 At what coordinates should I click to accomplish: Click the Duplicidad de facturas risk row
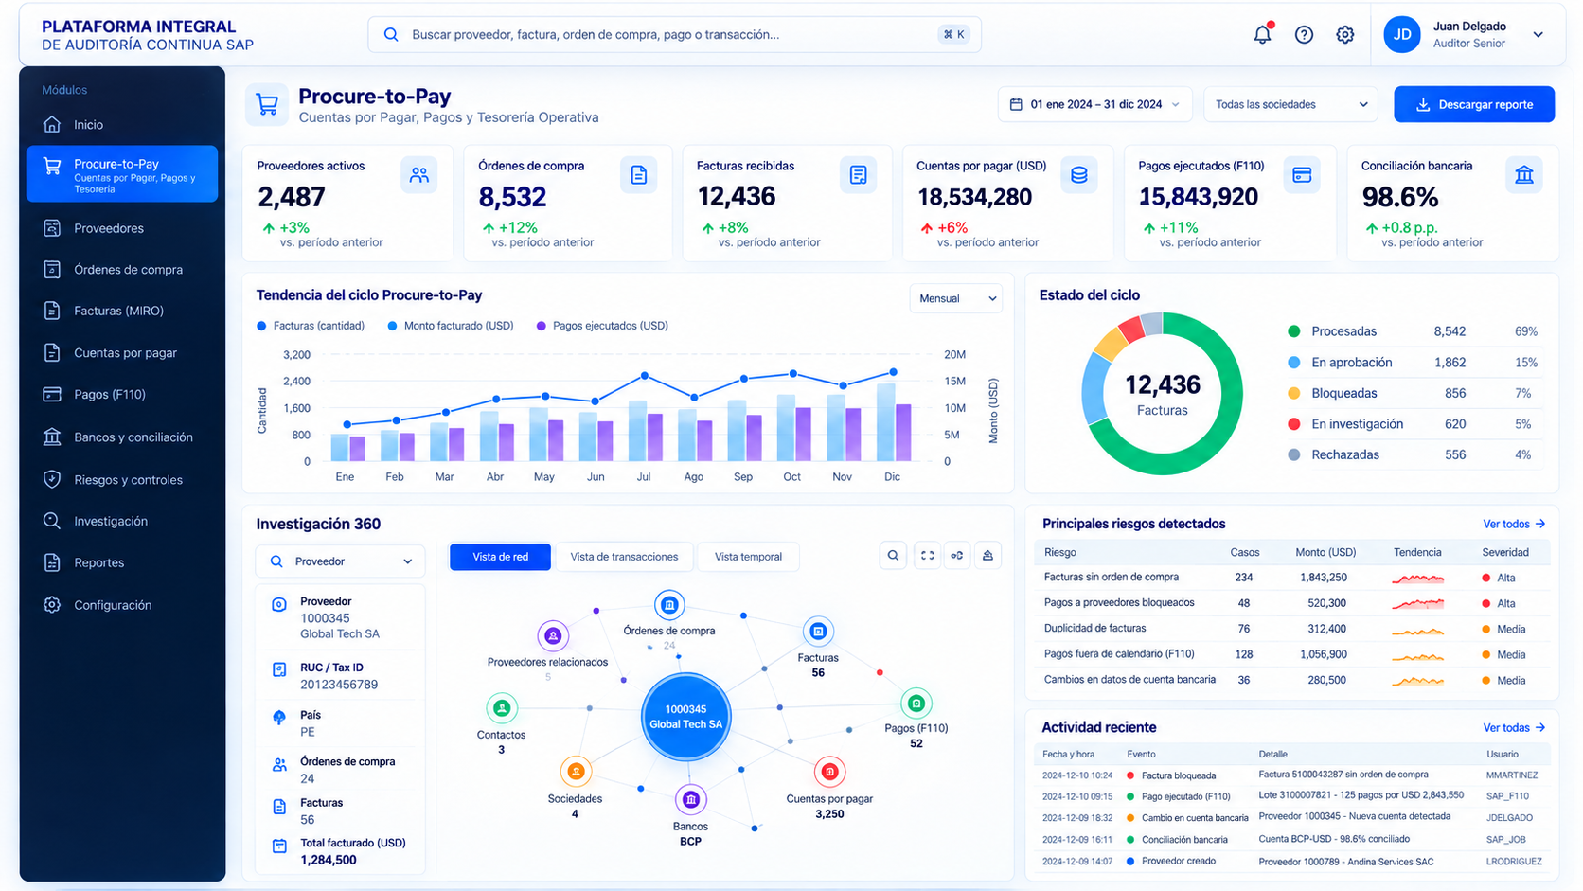coord(1292,629)
